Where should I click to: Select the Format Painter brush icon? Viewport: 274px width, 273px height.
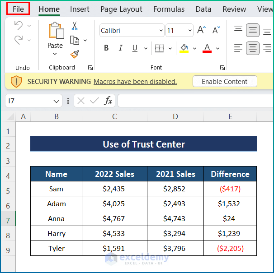point(75,55)
